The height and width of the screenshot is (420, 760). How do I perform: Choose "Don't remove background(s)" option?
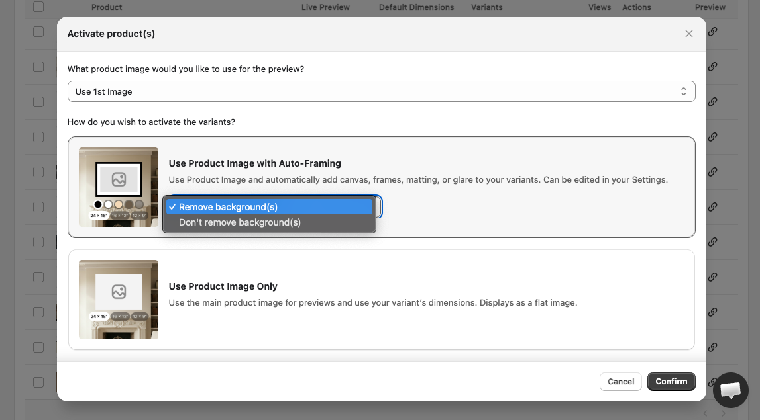coord(270,223)
